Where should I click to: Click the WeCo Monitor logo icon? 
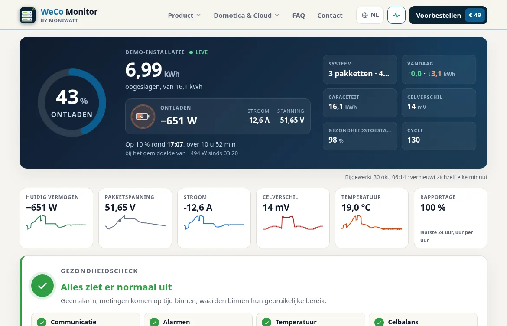(28, 15)
